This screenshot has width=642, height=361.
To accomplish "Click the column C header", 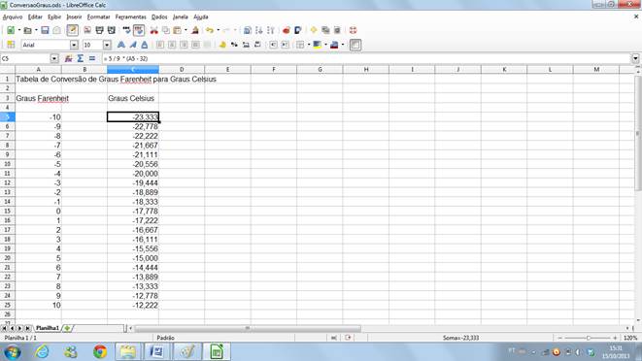I will (133, 70).
